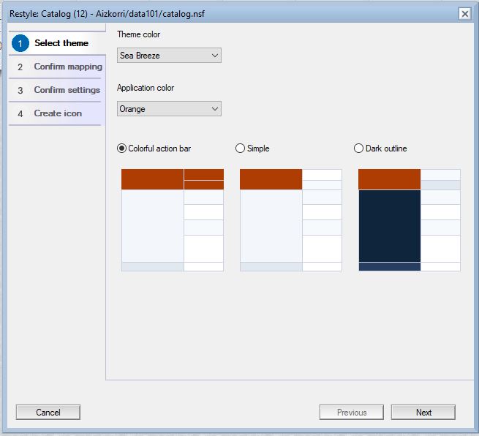The width and height of the screenshot is (479, 436).
Task: Expand the Application color dropdown
Action: (x=169, y=109)
